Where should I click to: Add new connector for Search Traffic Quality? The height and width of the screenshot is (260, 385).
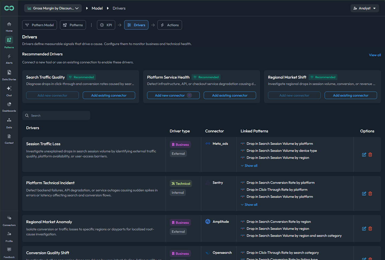coord(52,95)
